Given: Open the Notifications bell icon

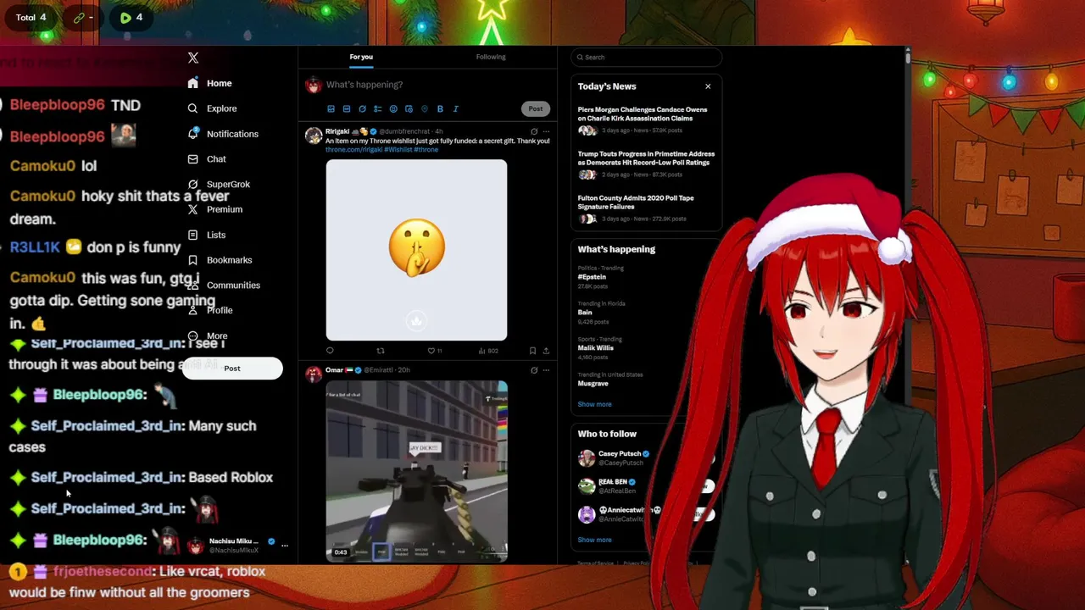Looking at the screenshot, I should coord(192,134).
